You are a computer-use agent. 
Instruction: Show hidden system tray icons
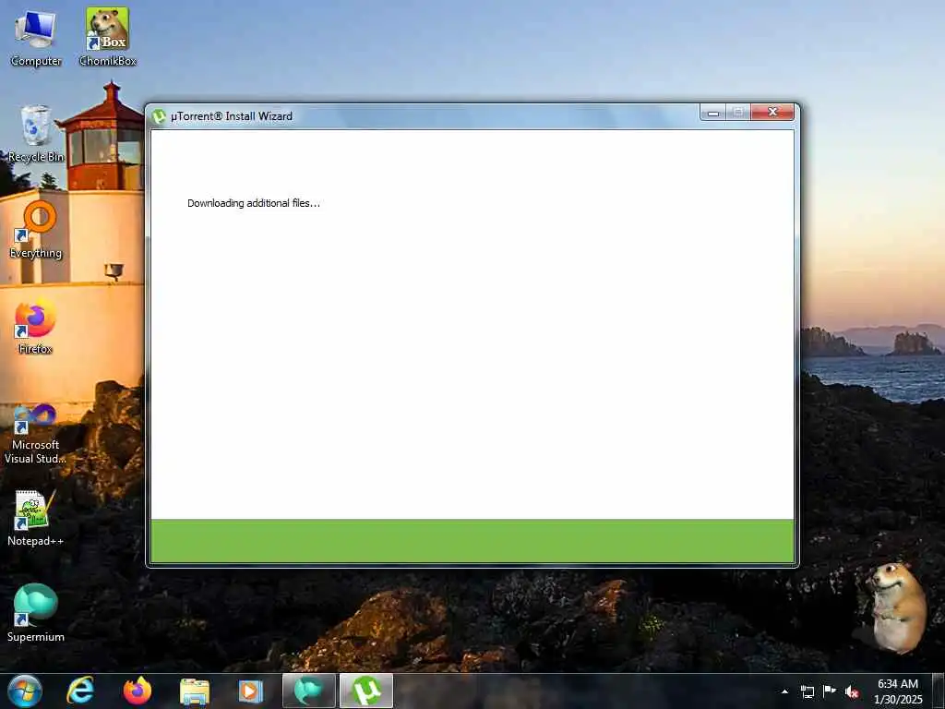click(784, 691)
